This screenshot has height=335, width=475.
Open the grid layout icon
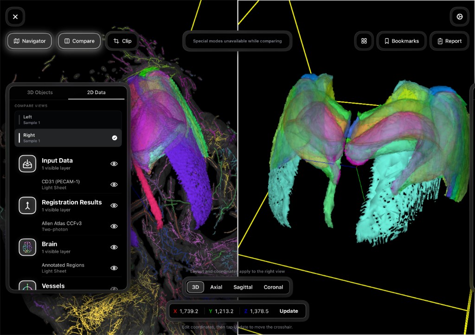(x=364, y=41)
